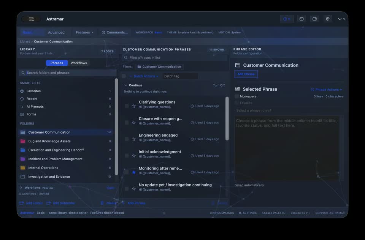The width and height of the screenshot is (365, 240).
Task: Check the select-all checkbox beside Batch Actions
Action: click(124, 76)
